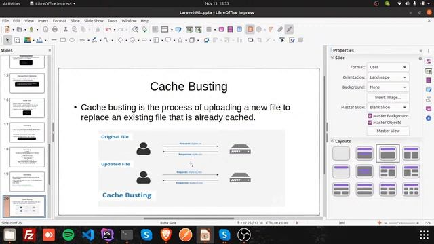434x244 pixels.
Task: Click the Toggle Extrusion icon
Action: click(x=301, y=40)
